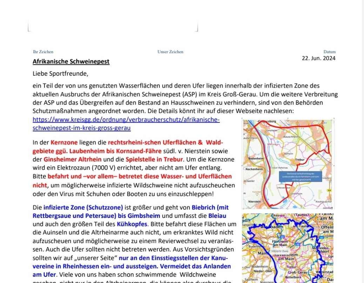Select the Kernzone map image
Screen dimensions: 364x283
click(x=288, y=164)
